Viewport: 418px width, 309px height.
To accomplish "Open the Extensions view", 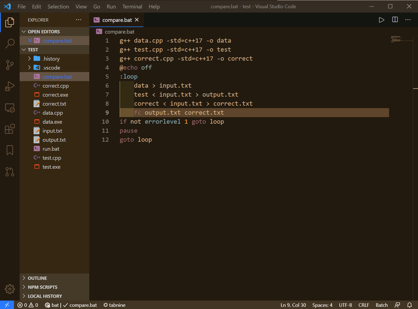I will [x=10, y=129].
